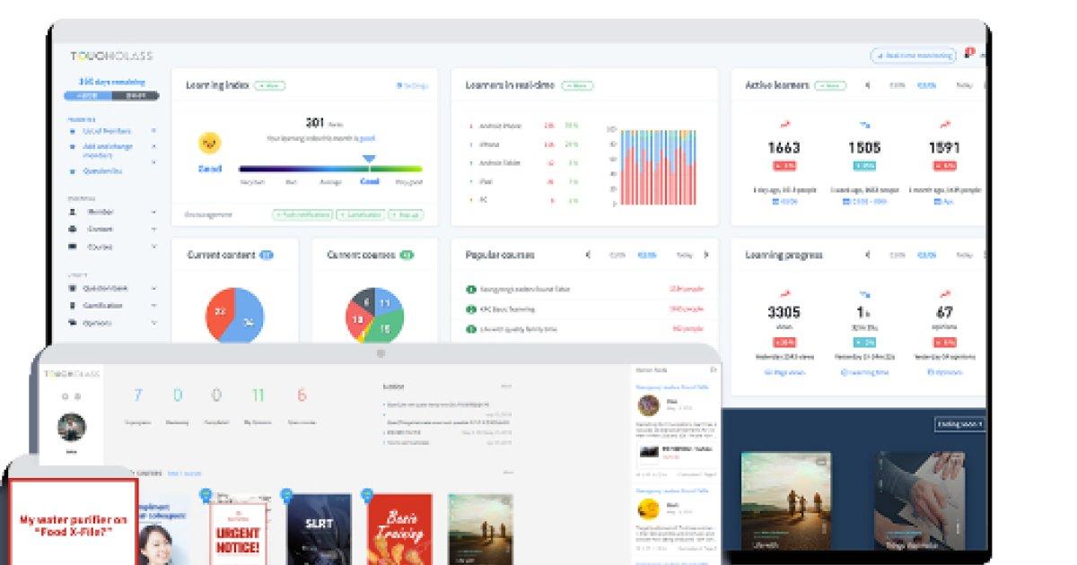Click the Learning time link under Learning progress
The image size is (1077, 565).
(864, 371)
